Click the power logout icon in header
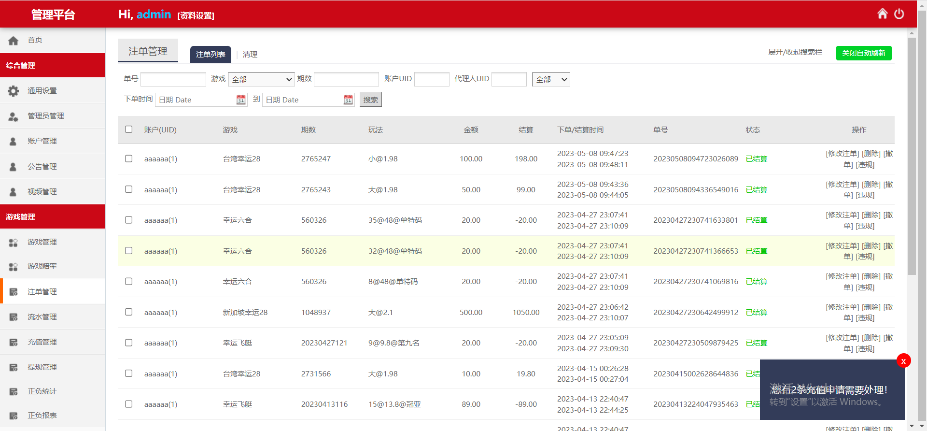 pyautogui.click(x=899, y=14)
